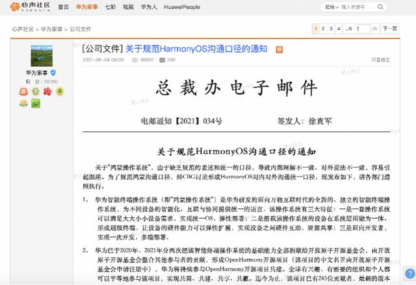This screenshot has height=285, width=416.
Task: Select the 华为家事 navigation tab
Action: coord(86,7)
